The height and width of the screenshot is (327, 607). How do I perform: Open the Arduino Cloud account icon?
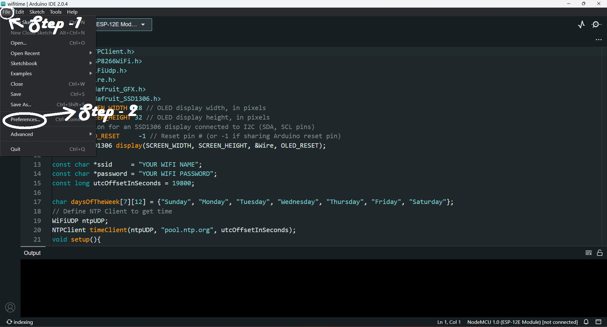tap(10, 307)
